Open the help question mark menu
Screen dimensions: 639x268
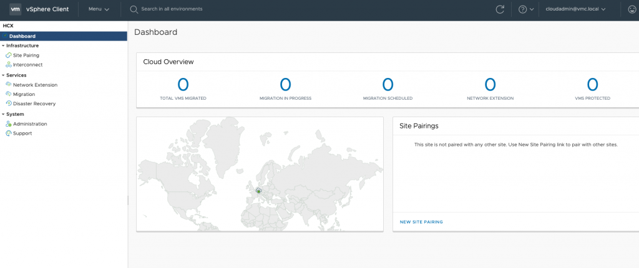522,9
